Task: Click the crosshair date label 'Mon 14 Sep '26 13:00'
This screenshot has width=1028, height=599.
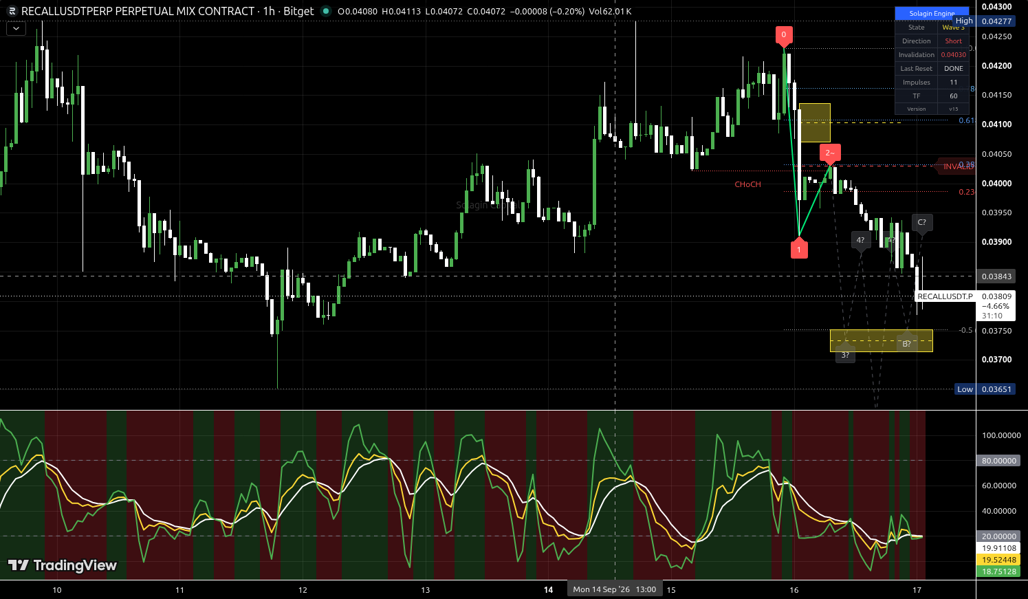Action: (615, 589)
